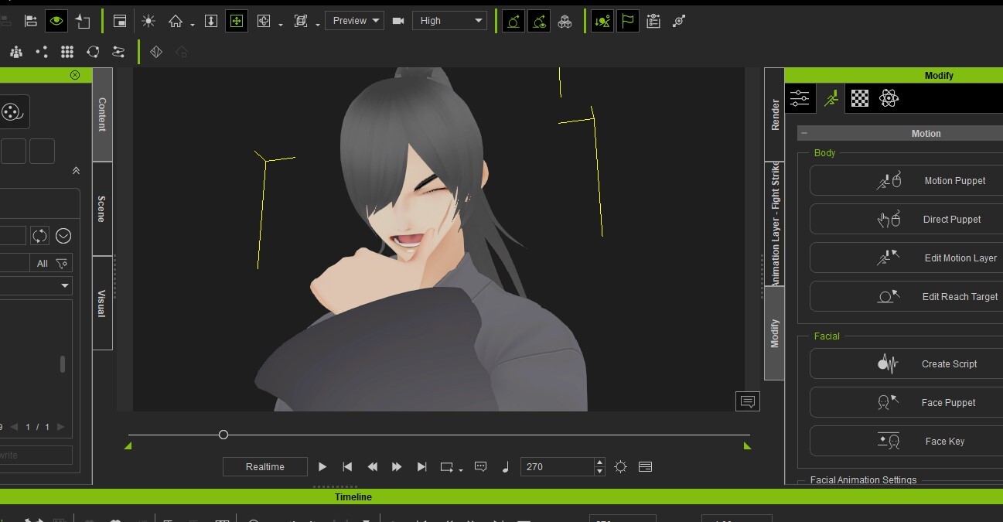Screen dimensions: 1003x522
Task: Click the Direct Puppet button
Action: (906, 219)
